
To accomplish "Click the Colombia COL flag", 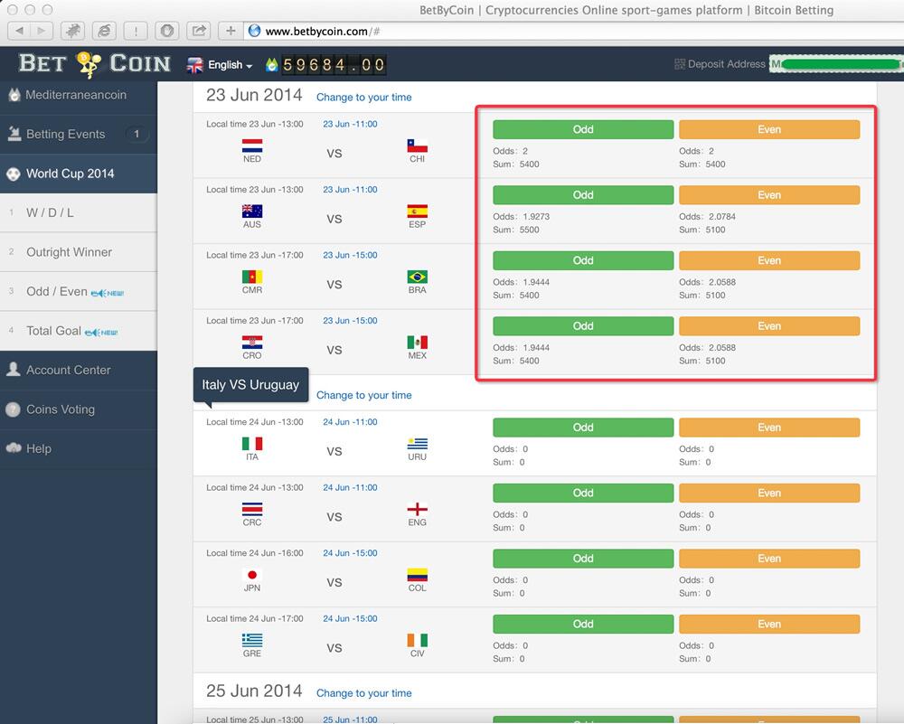I will tap(417, 575).
